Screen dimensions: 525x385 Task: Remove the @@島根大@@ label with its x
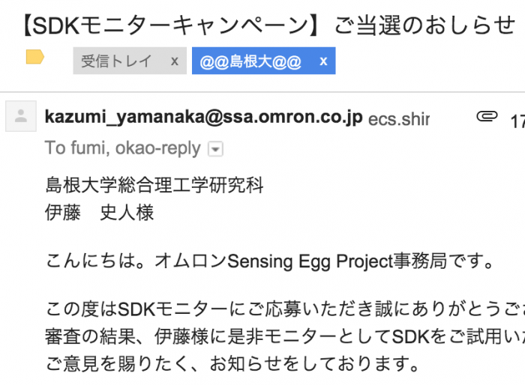[x=323, y=61]
